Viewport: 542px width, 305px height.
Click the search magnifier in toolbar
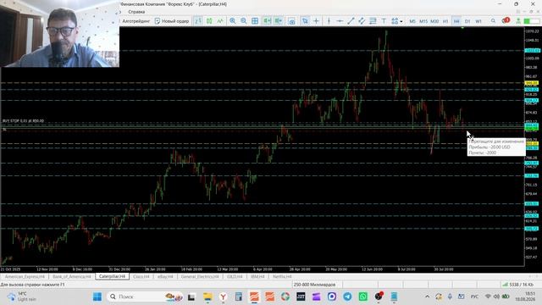tap(493, 21)
